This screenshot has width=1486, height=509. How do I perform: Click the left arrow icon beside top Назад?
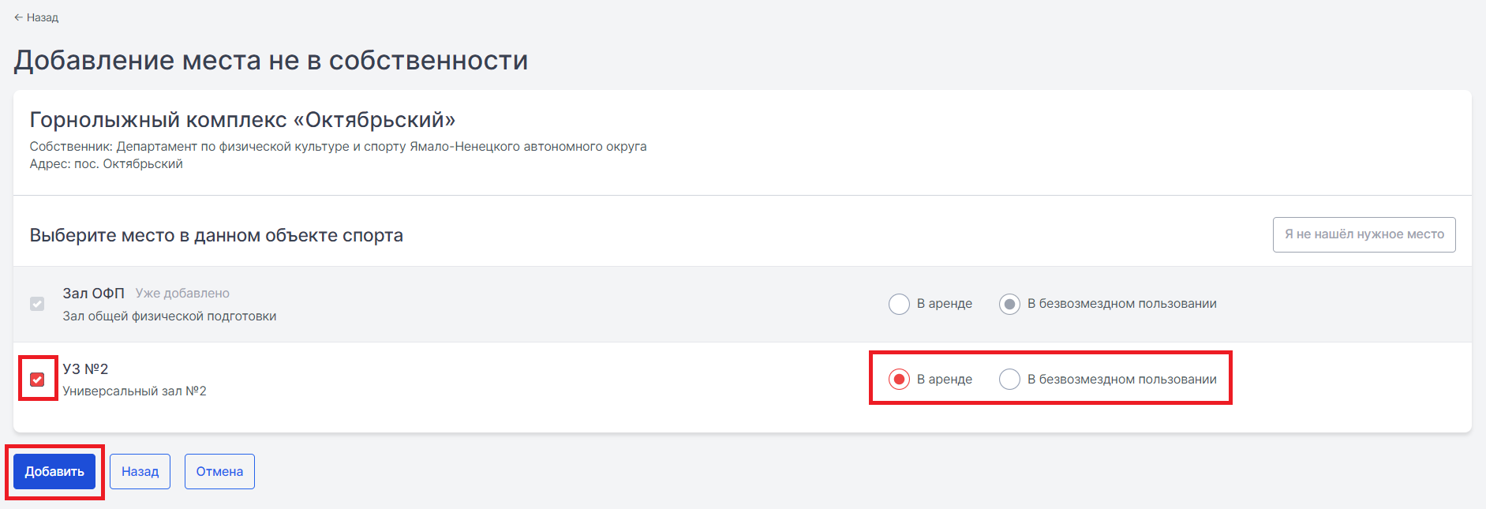[18, 17]
